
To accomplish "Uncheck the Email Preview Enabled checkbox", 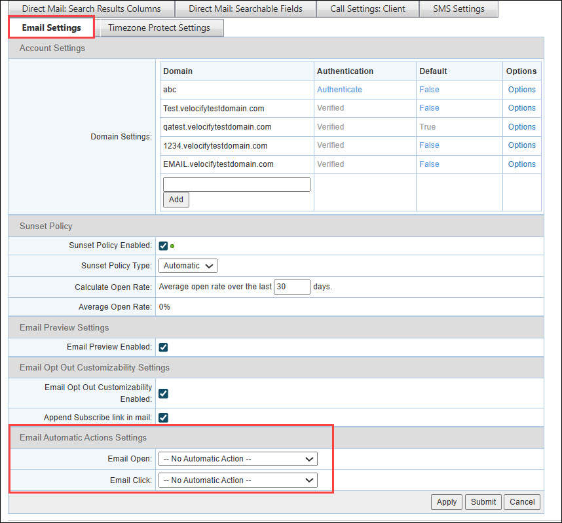I will point(164,348).
